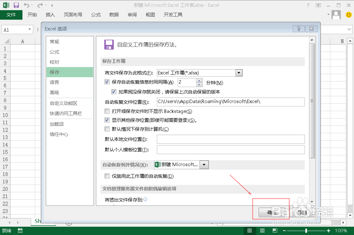The image size is (354, 235).
Task: Select 加载项 in options sidebar
Action: pos(70,124)
